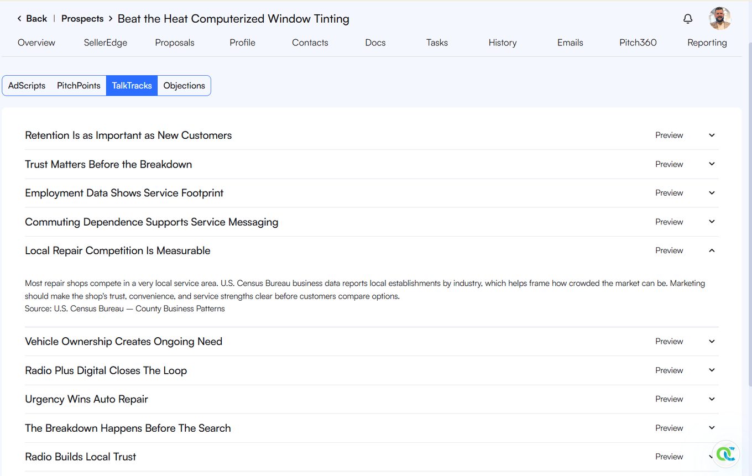Click Commuting Dependence Supports Service Messaging title
This screenshot has width=752, height=476.
pos(152,222)
